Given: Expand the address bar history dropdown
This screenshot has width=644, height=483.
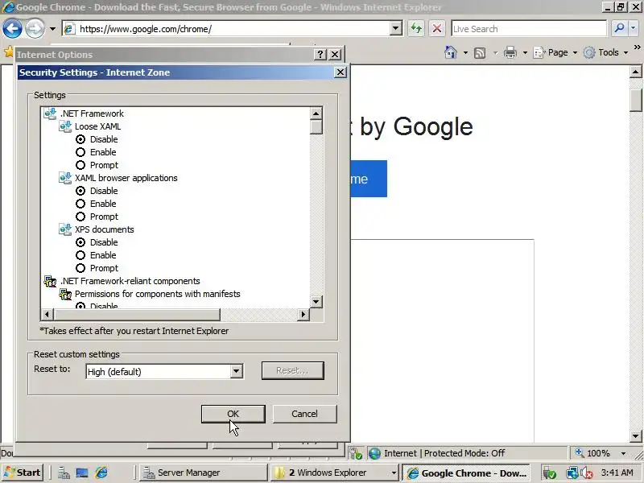Looking at the screenshot, I should click(x=395, y=29).
